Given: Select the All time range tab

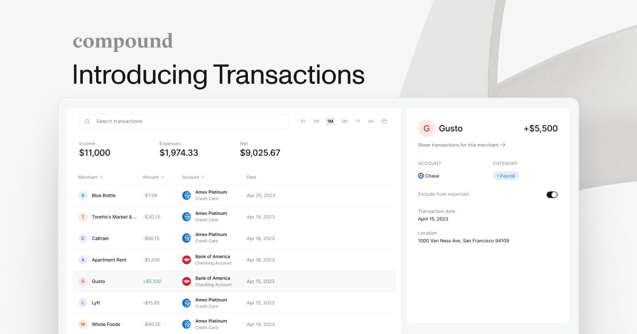Looking at the screenshot, I should [x=371, y=121].
